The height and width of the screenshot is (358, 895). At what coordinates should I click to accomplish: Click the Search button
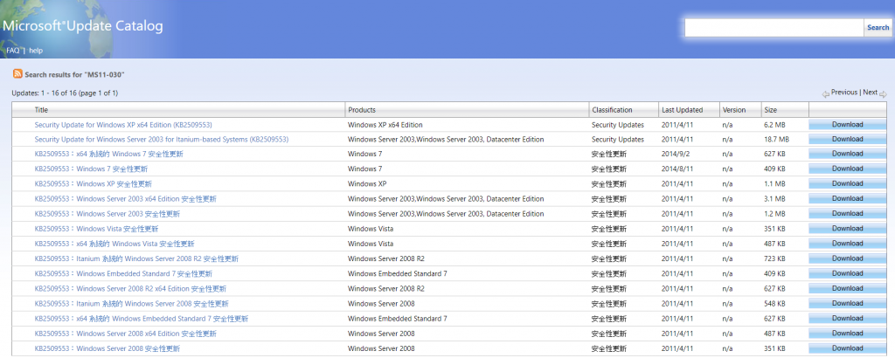tap(878, 27)
